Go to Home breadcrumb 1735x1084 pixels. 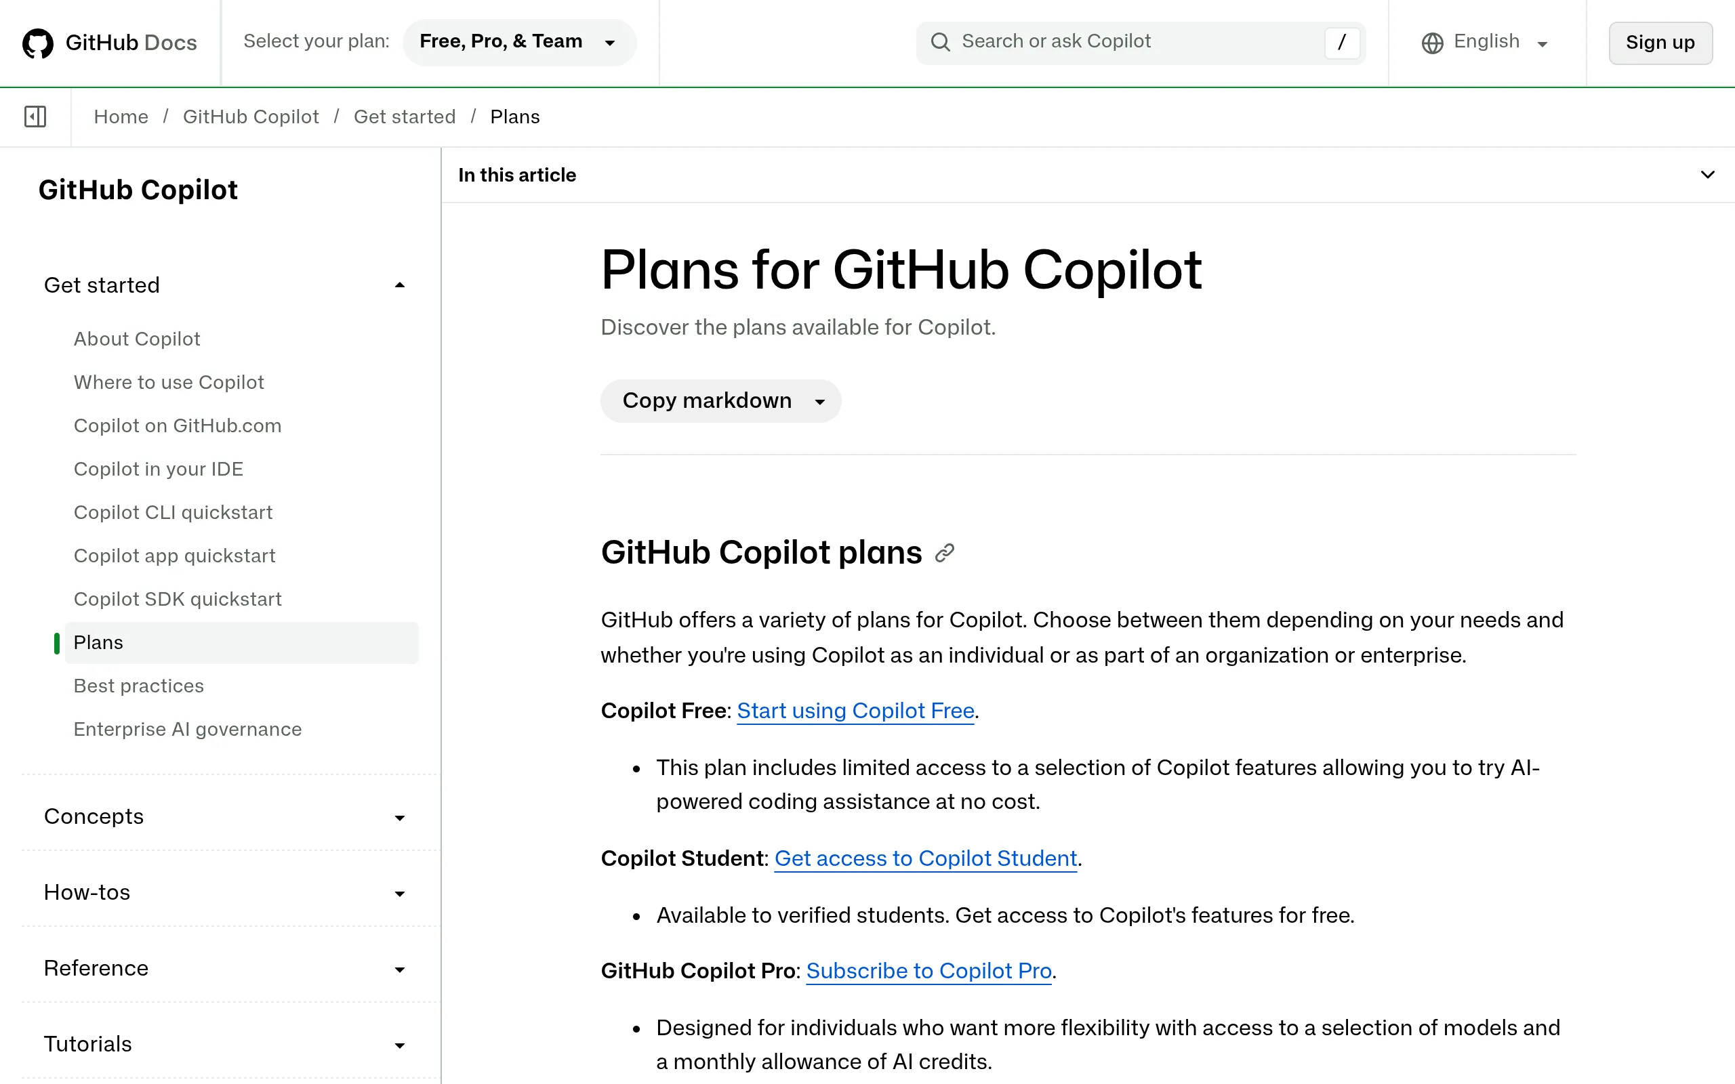[121, 117]
